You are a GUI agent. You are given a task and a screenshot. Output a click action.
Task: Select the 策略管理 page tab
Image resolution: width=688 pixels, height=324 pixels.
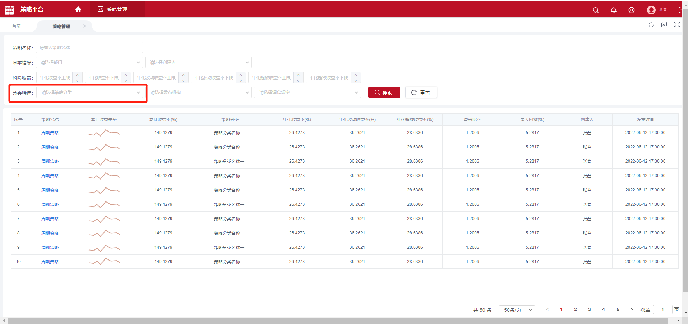pyautogui.click(x=61, y=26)
